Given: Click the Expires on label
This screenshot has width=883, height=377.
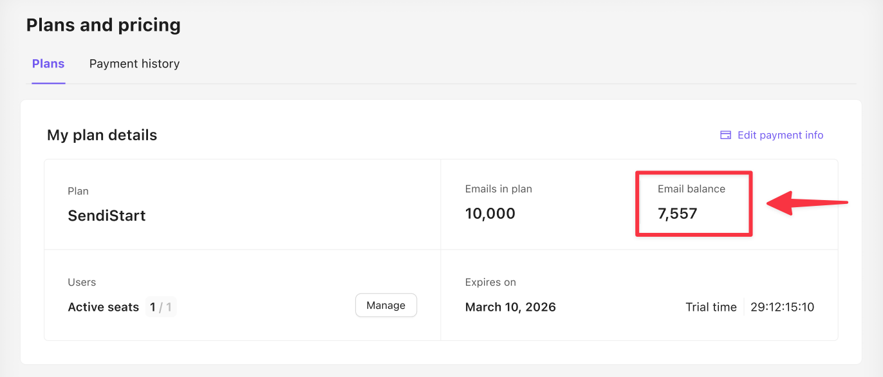Looking at the screenshot, I should 490,282.
